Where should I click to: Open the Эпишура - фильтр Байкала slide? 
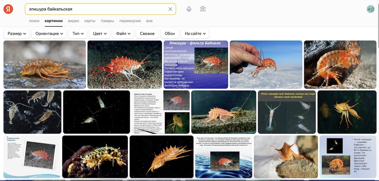coord(196,64)
